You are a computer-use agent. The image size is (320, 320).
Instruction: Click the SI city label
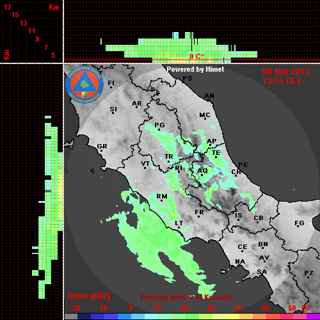coord(113,109)
